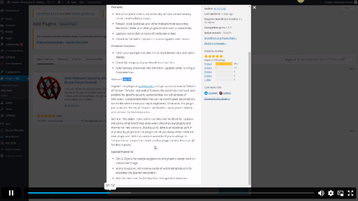Viewport: 358px width, 201px height.
Task: Open Comments in WordPress sidebar
Action: click(12, 45)
